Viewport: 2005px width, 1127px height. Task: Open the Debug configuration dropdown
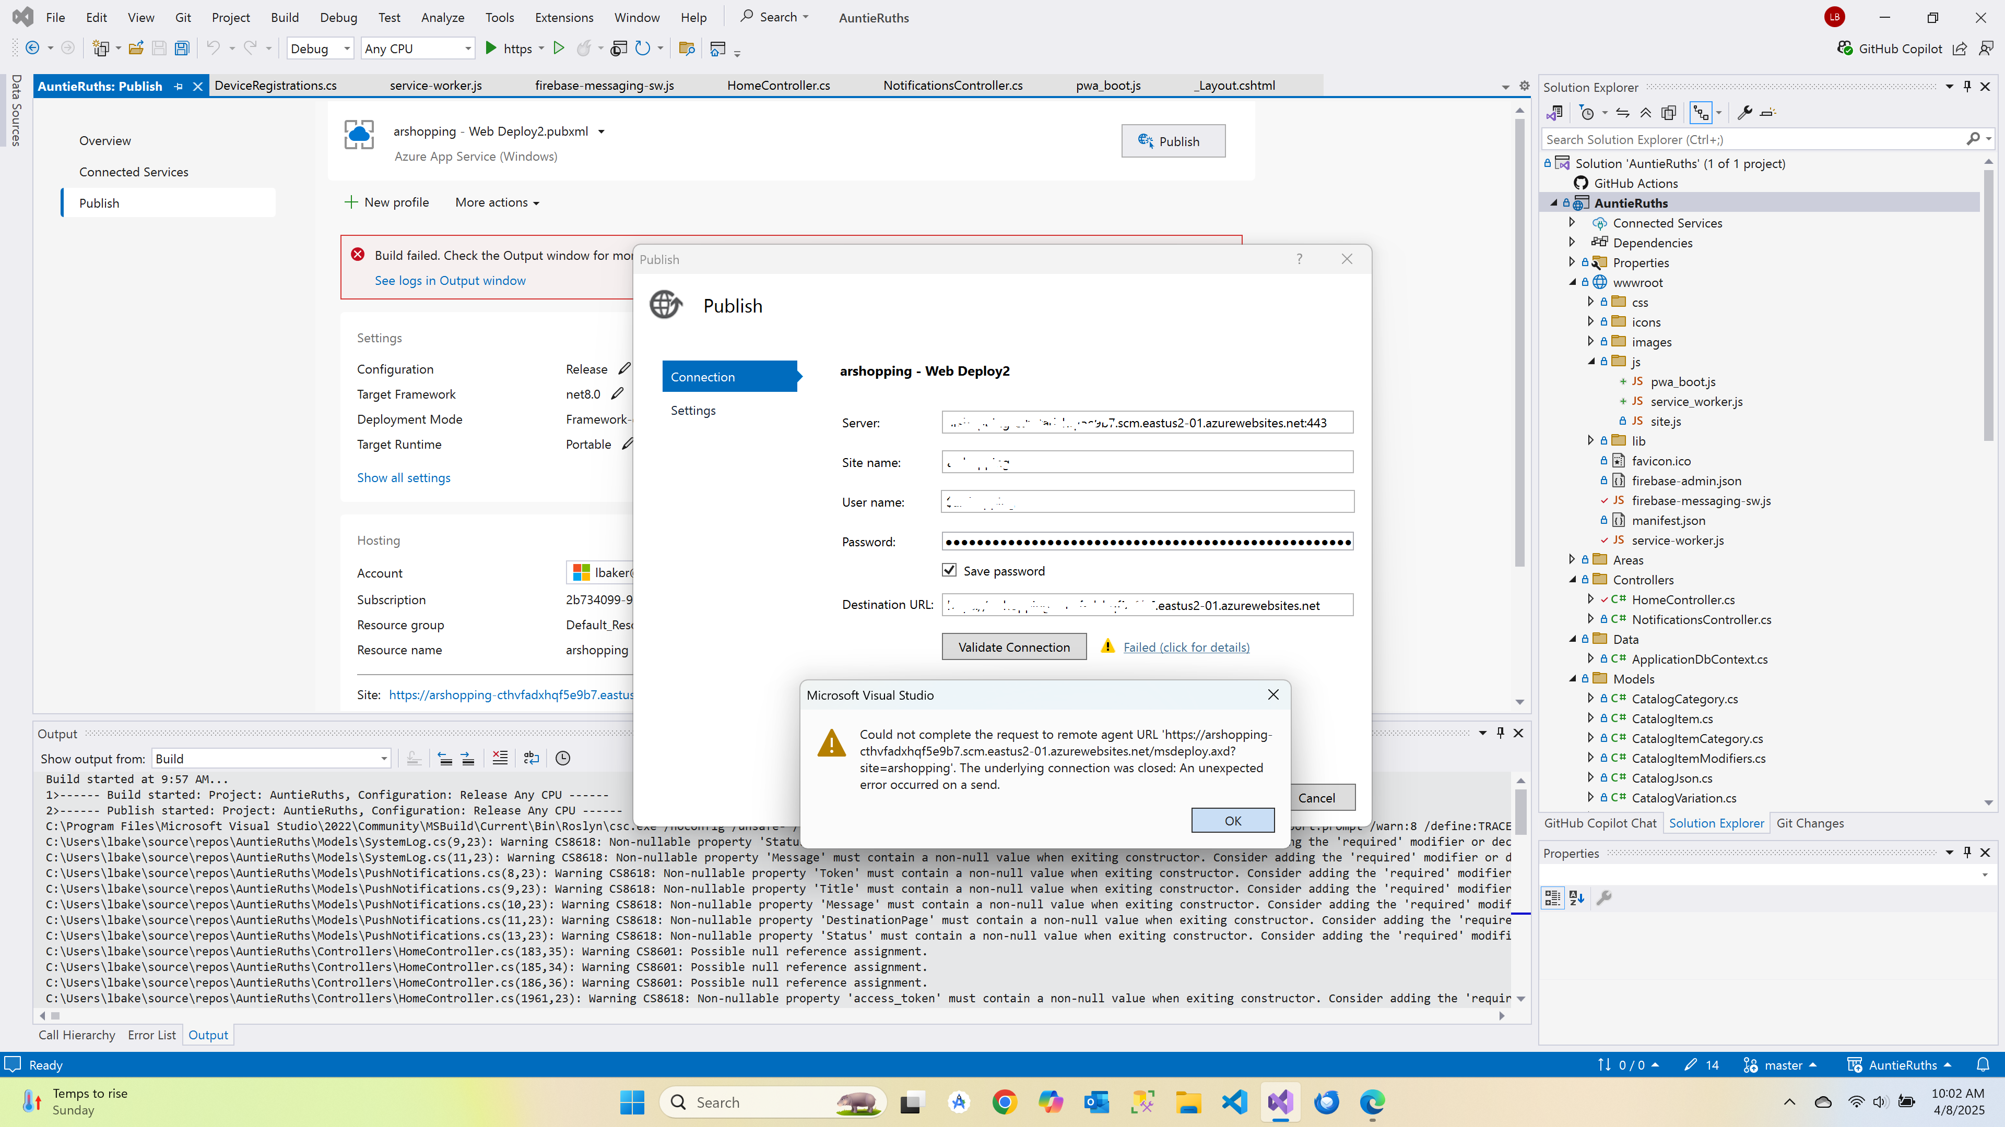point(320,48)
